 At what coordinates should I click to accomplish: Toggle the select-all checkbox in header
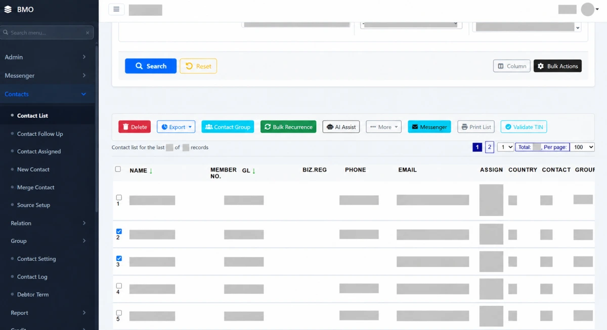[118, 170]
